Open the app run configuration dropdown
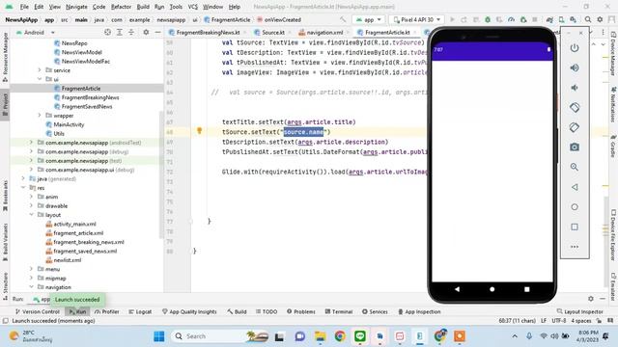Image resolution: width=618 pixels, height=347 pixels. point(369,19)
